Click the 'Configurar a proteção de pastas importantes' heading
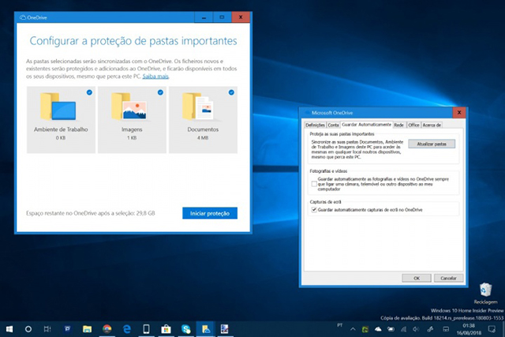Viewport: 505px width, 337px height. click(133, 41)
